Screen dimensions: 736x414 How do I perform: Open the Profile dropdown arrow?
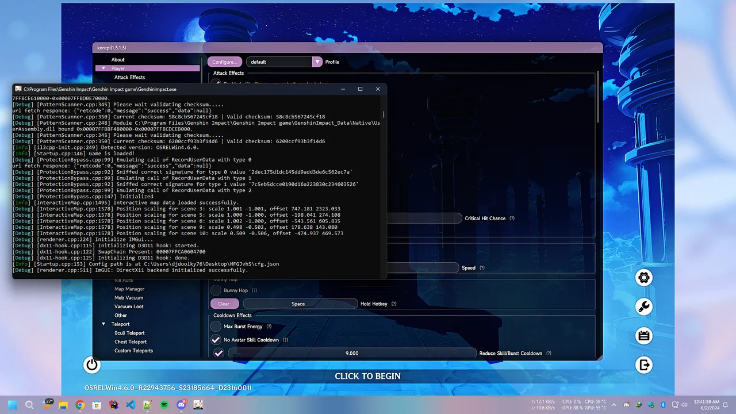[317, 62]
